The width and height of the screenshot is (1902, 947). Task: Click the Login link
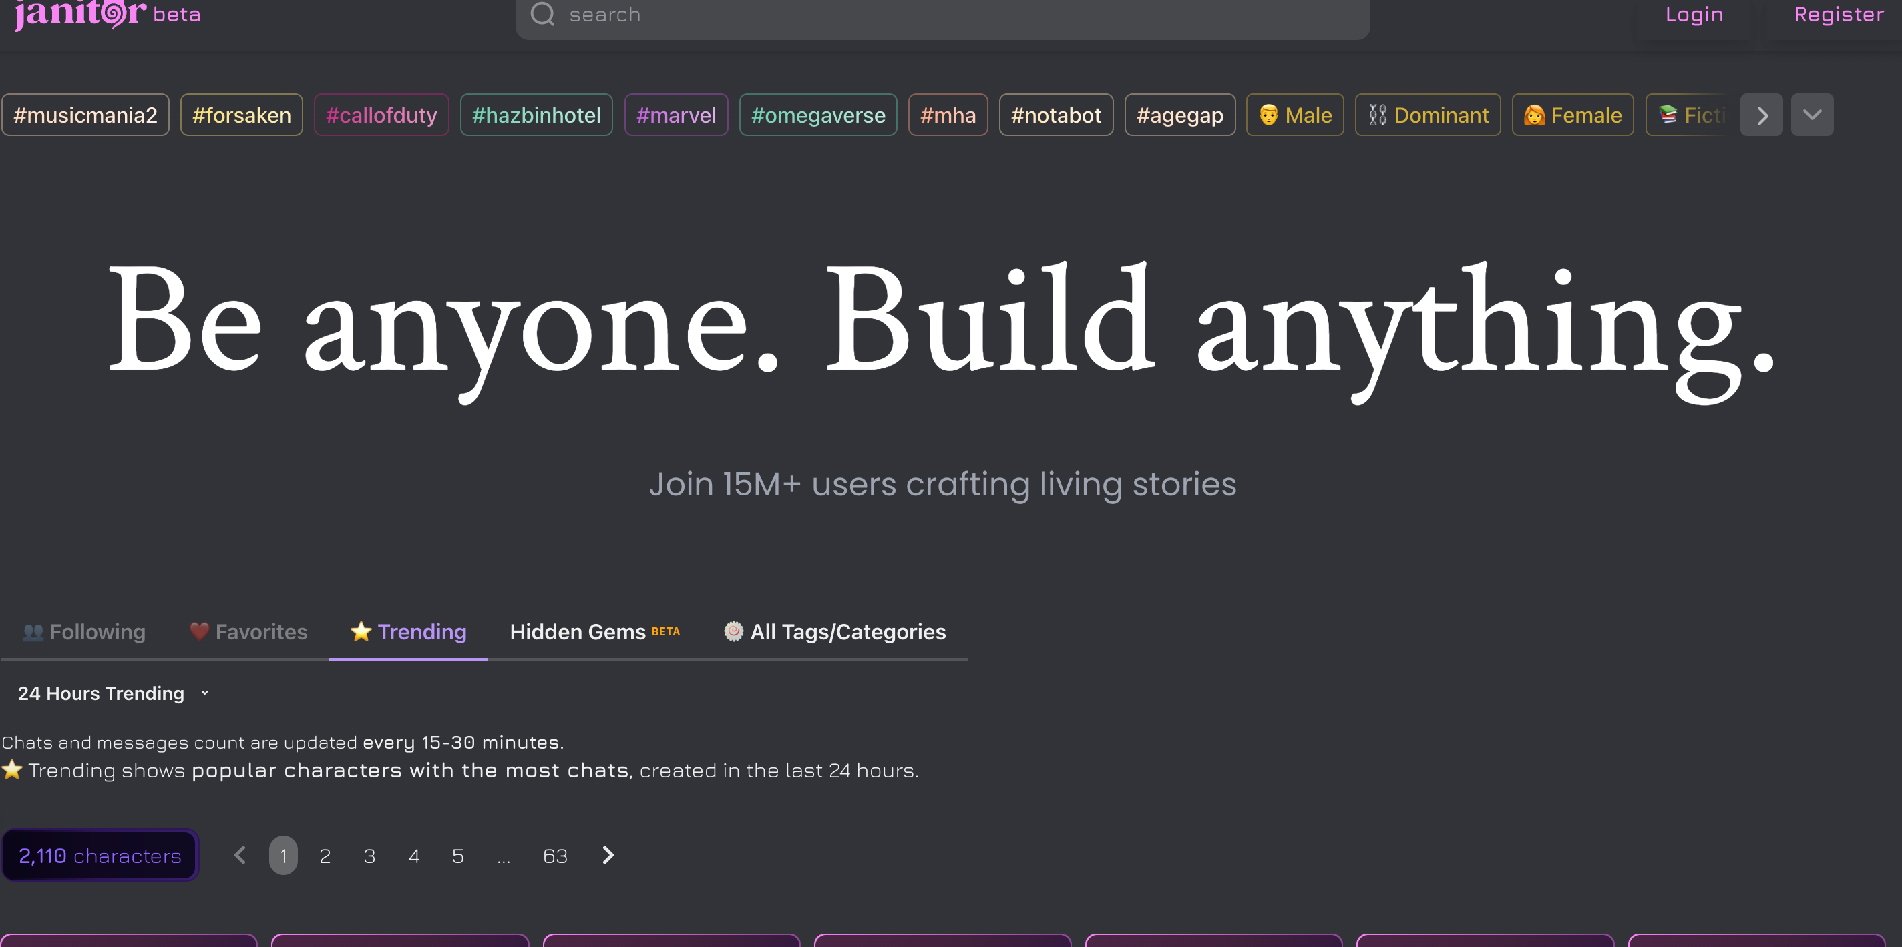point(1694,14)
